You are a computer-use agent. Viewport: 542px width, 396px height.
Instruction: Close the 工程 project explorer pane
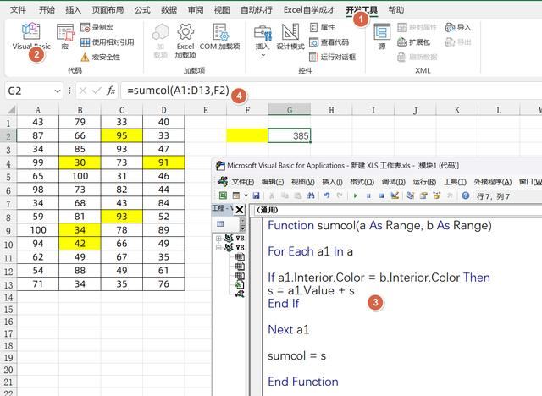pyautogui.click(x=239, y=209)
